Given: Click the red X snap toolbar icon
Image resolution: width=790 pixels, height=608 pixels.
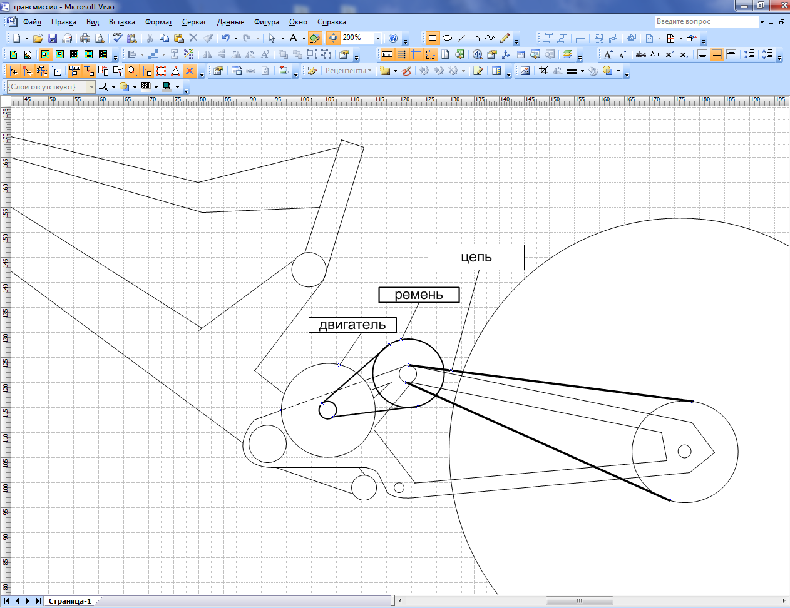Looking at the screenshot, I should [x=190, y=71].
